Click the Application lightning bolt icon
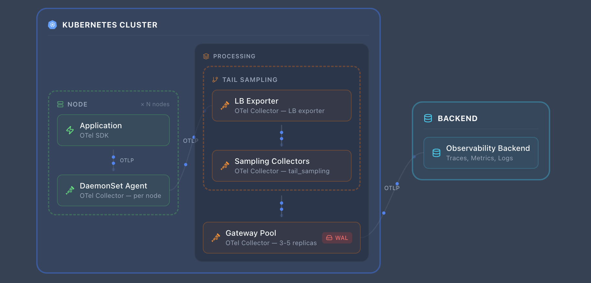Viewport: 591px width, 283px height. pyautogui.click(x=70, y=130)
